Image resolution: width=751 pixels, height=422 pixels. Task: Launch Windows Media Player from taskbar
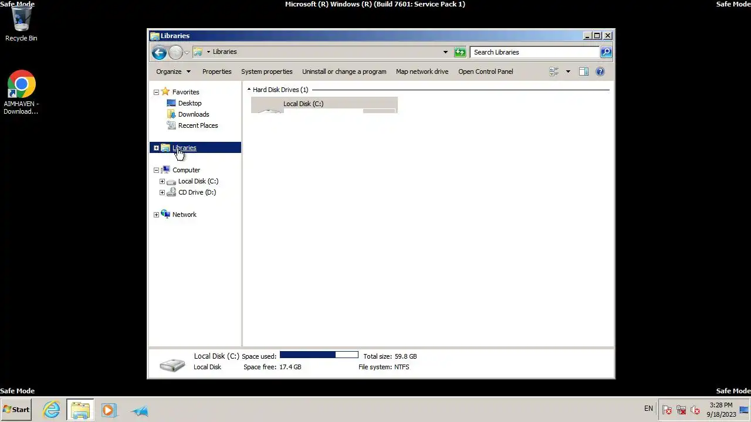pyautogui.click(x=109, y=410)
